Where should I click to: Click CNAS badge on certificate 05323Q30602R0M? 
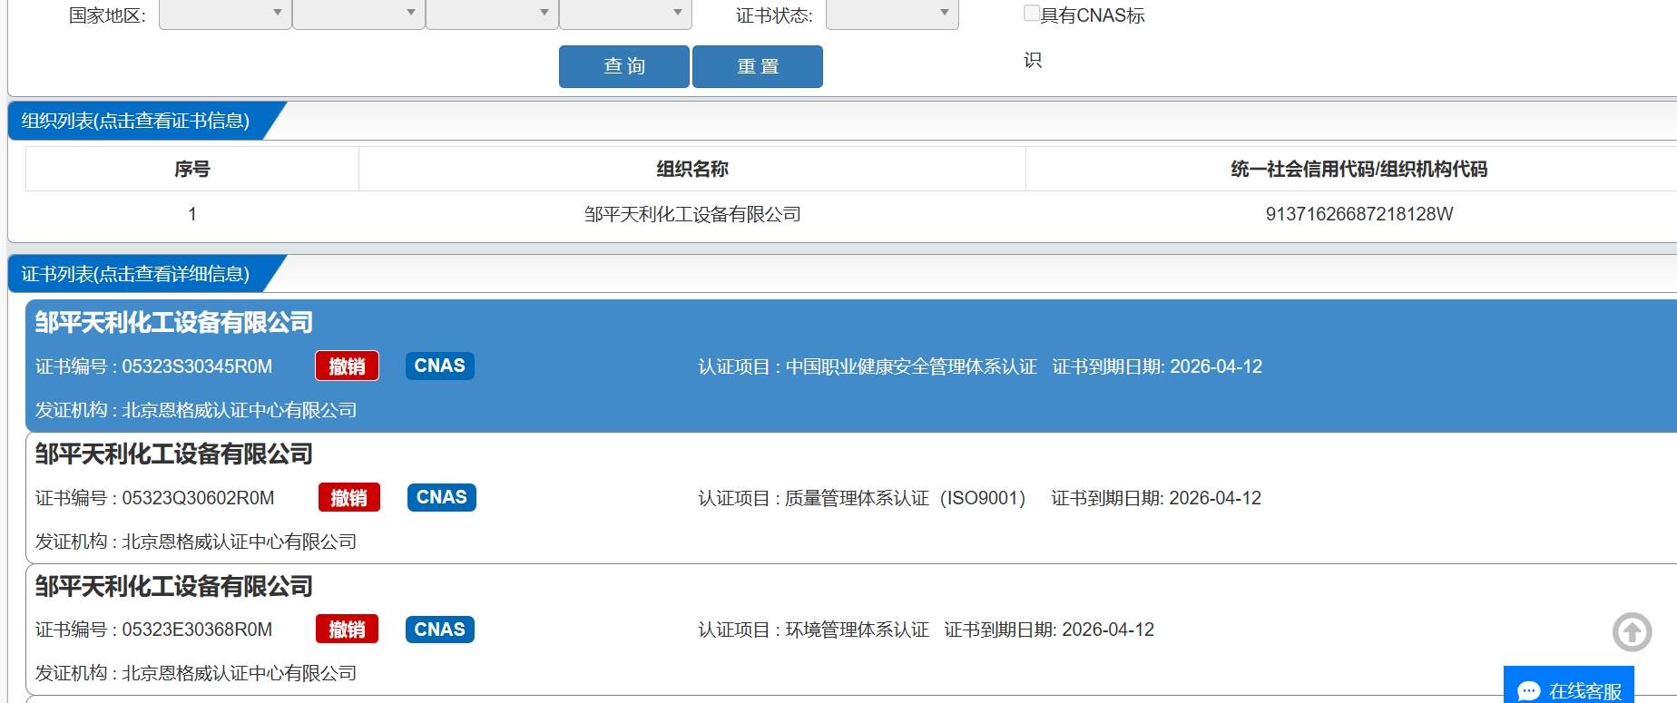441,497
